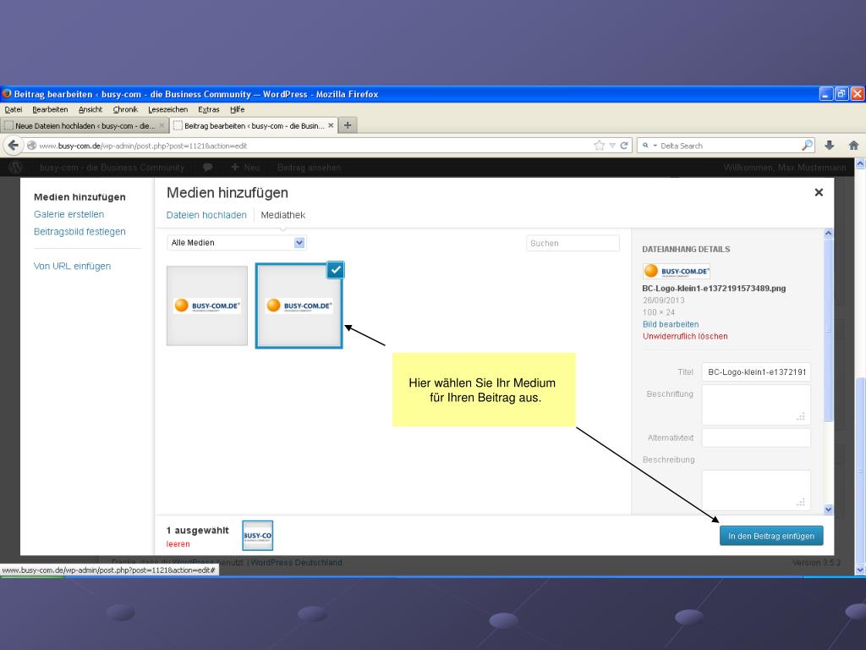Click Bild bearbeiten link

point(671,324)
